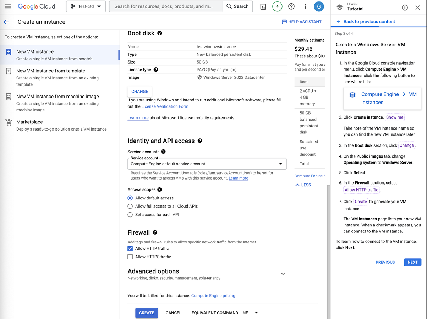This screenshot has width=427, height=319.
Task: Click the Help Assistant chat icon
Action: tap(284, 22)
